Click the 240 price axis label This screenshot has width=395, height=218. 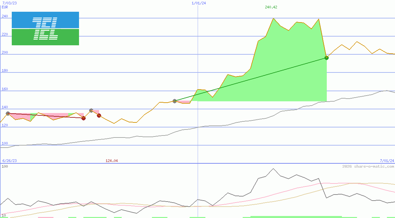coord(5,16)
